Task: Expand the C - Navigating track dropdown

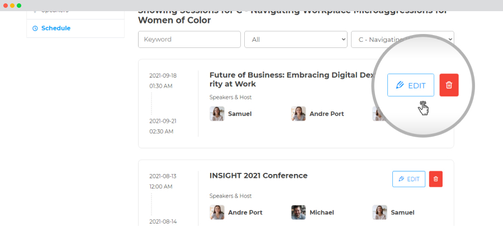Action: [x=402, y=40]
